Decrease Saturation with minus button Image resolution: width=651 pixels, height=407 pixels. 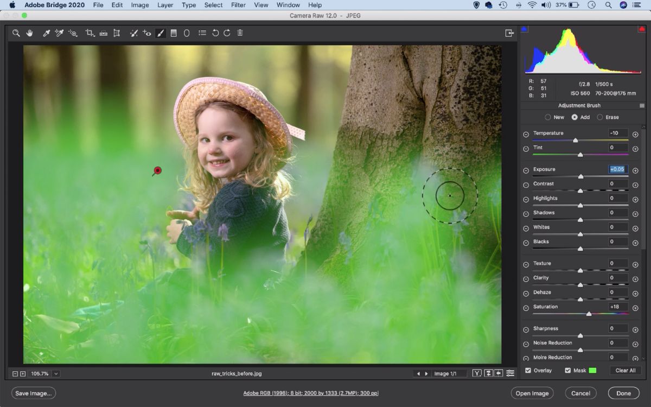point(526,308)
